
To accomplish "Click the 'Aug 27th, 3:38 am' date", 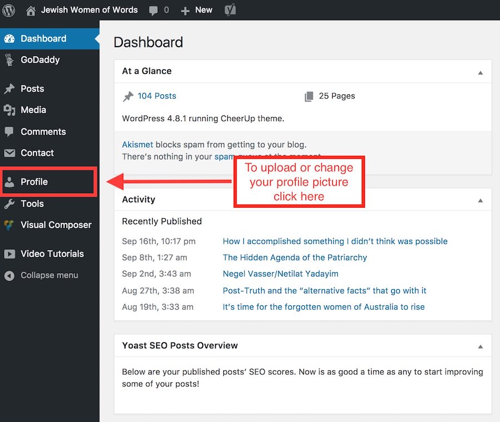I will 158,291.
